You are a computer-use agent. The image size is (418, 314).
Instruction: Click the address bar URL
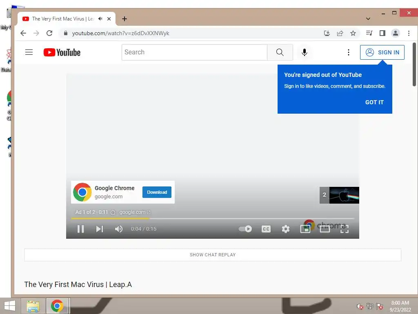120,33
